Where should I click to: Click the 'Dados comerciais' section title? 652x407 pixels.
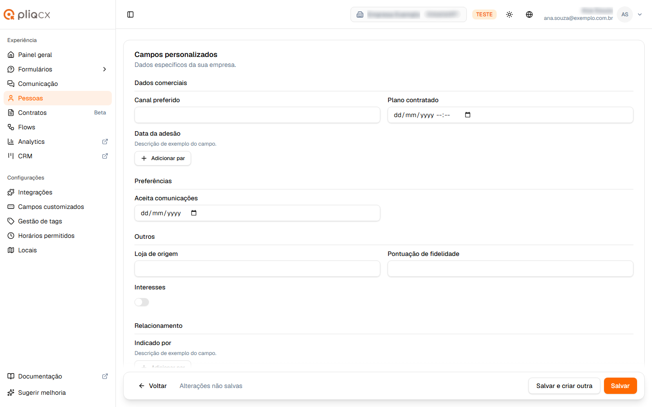(161, 83)
